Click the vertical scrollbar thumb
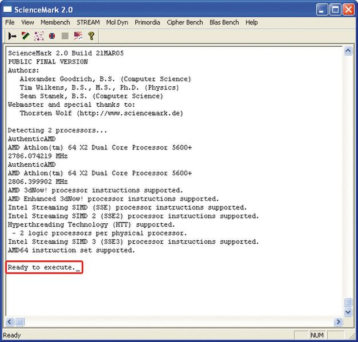This screenshot has width=358, height=342. click(348, 303)
